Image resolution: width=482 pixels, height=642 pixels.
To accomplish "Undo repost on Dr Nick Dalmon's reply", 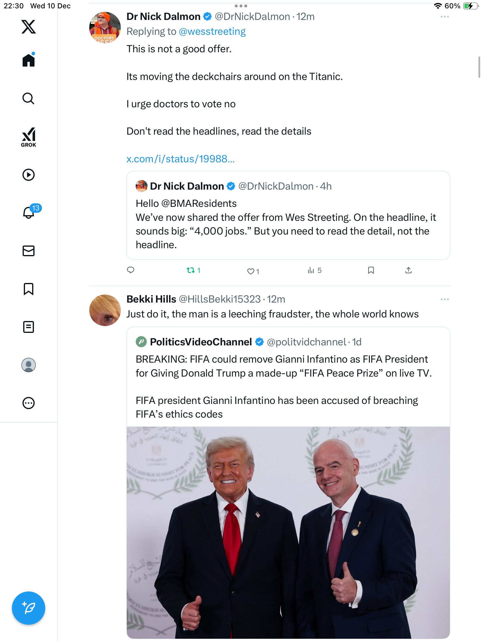I will 190,270.
